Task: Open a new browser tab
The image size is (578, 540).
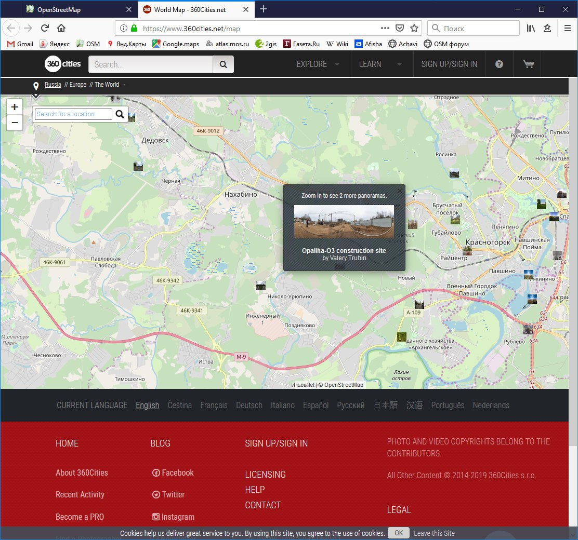Action: point(263,9)
